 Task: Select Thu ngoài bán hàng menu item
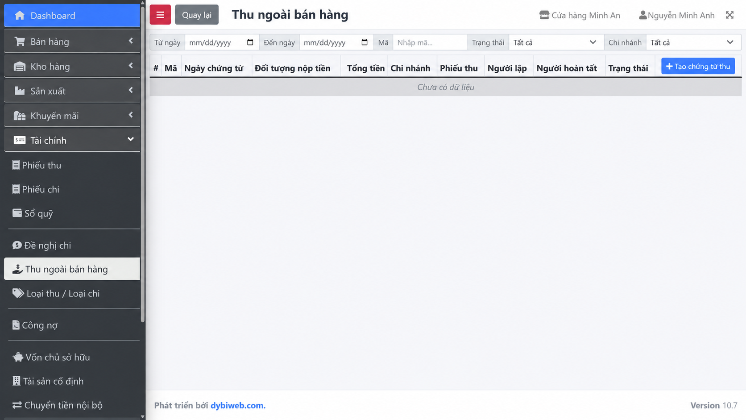72,269
